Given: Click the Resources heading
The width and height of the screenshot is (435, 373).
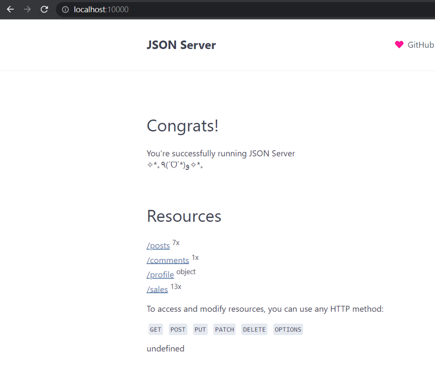Looking at the screenshot, I should [x=184, y=216].
